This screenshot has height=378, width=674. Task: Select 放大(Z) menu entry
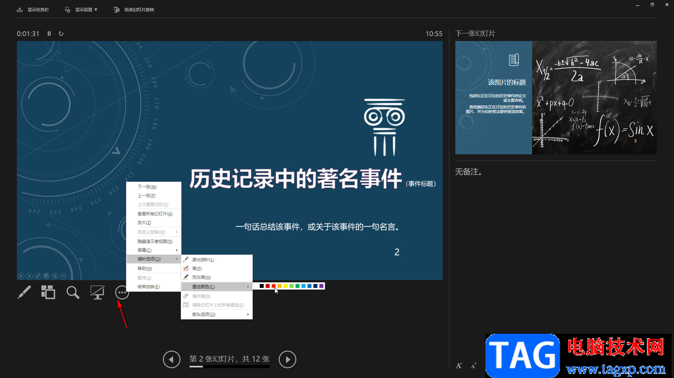[x=154, y=223]
